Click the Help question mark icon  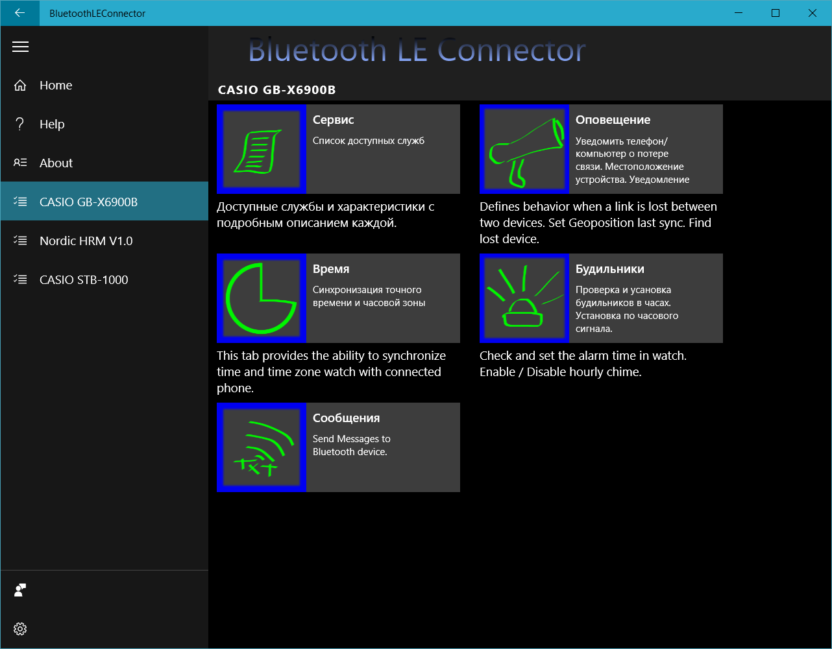[x=20, y=124]
